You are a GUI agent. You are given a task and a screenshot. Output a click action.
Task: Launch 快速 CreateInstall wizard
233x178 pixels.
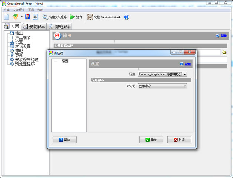(x=104, y=17)
